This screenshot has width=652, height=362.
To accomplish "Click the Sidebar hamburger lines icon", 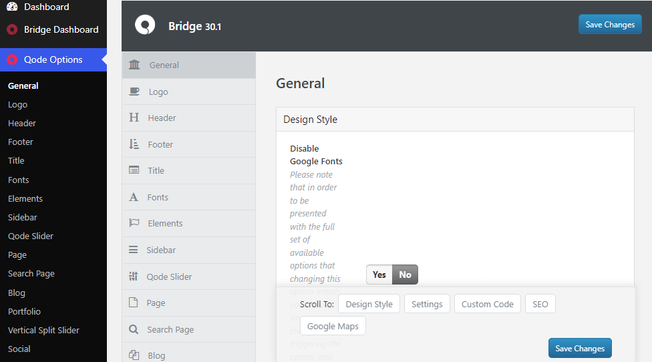I will tap(133, 250).
